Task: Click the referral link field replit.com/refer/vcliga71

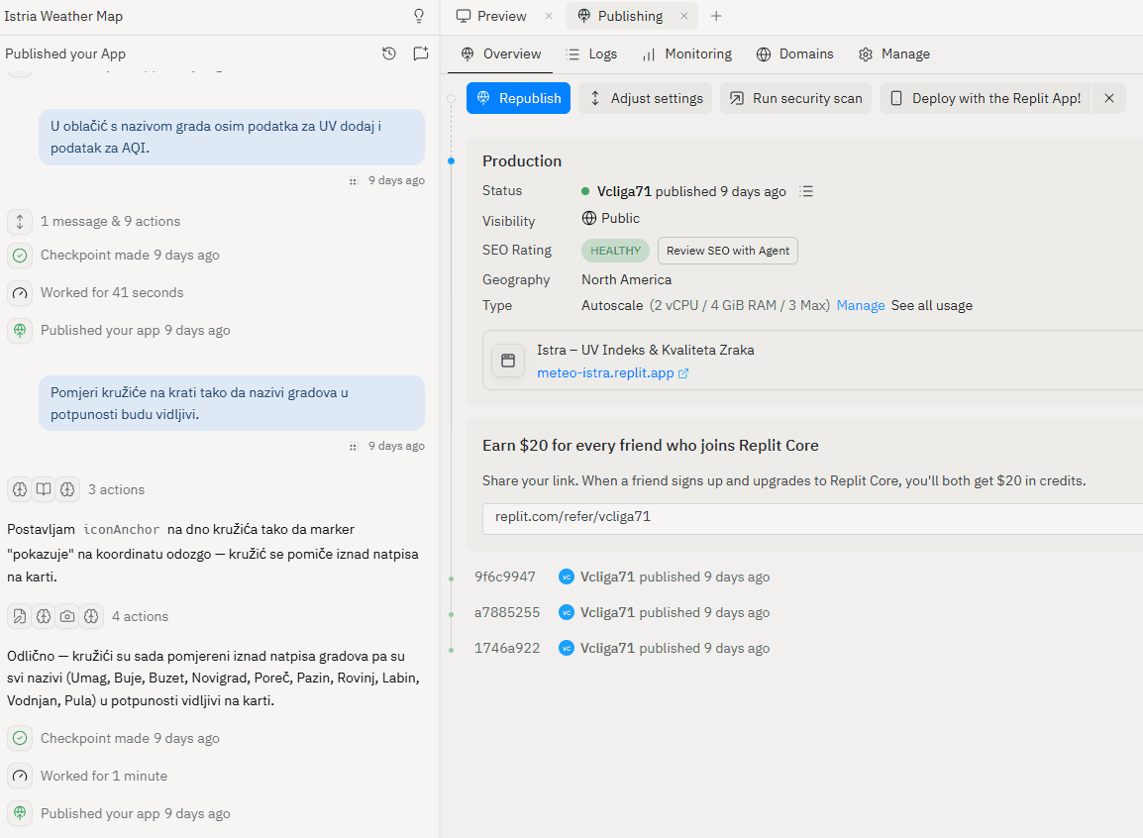Action: click(812, 518)
